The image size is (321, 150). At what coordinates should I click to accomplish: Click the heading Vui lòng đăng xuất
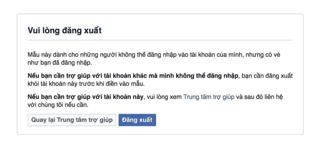pos(65,31)
